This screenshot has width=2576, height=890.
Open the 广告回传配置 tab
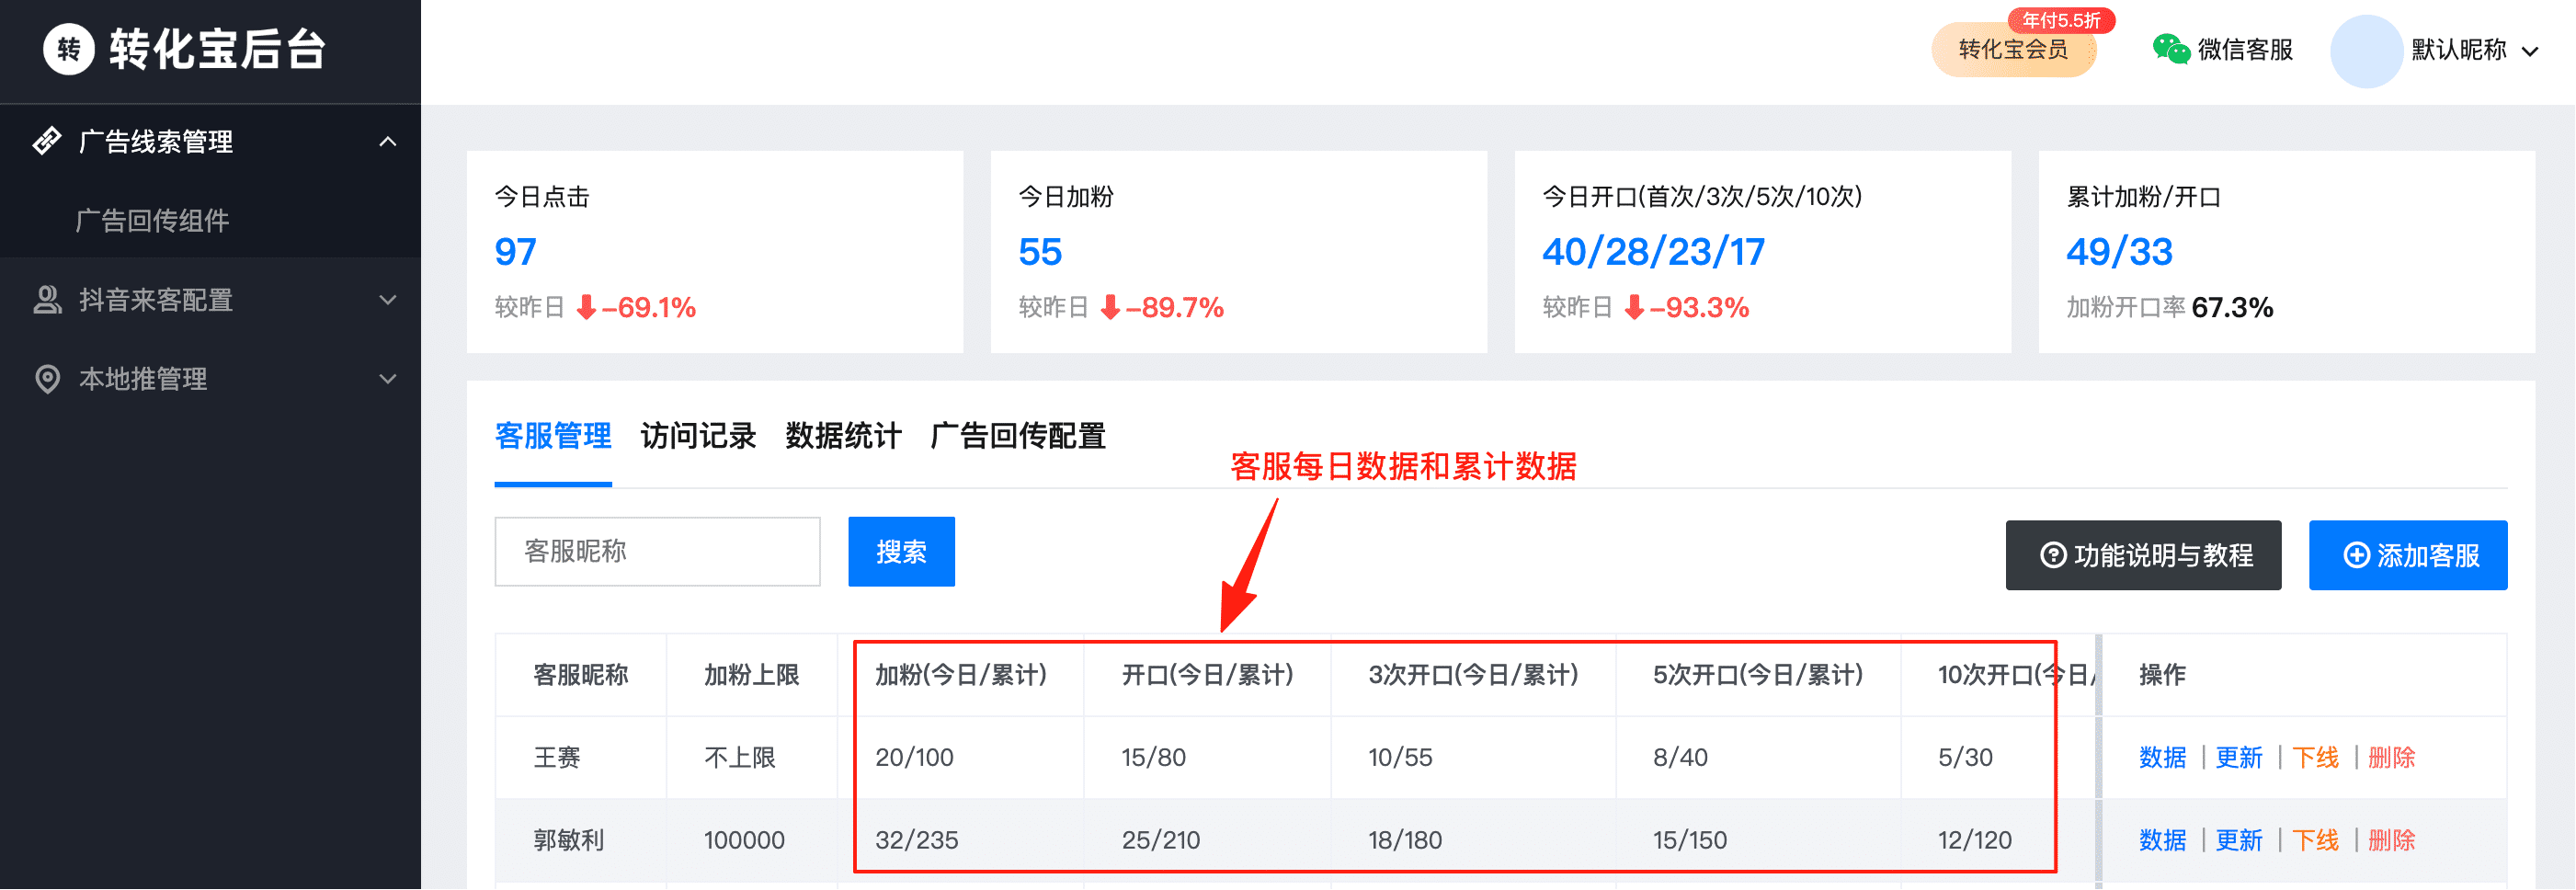pos(1017,436)
